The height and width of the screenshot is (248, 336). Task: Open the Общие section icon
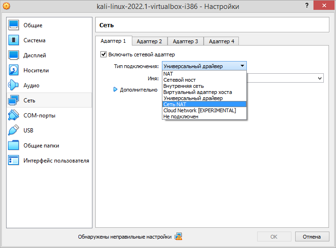(14, 25)
